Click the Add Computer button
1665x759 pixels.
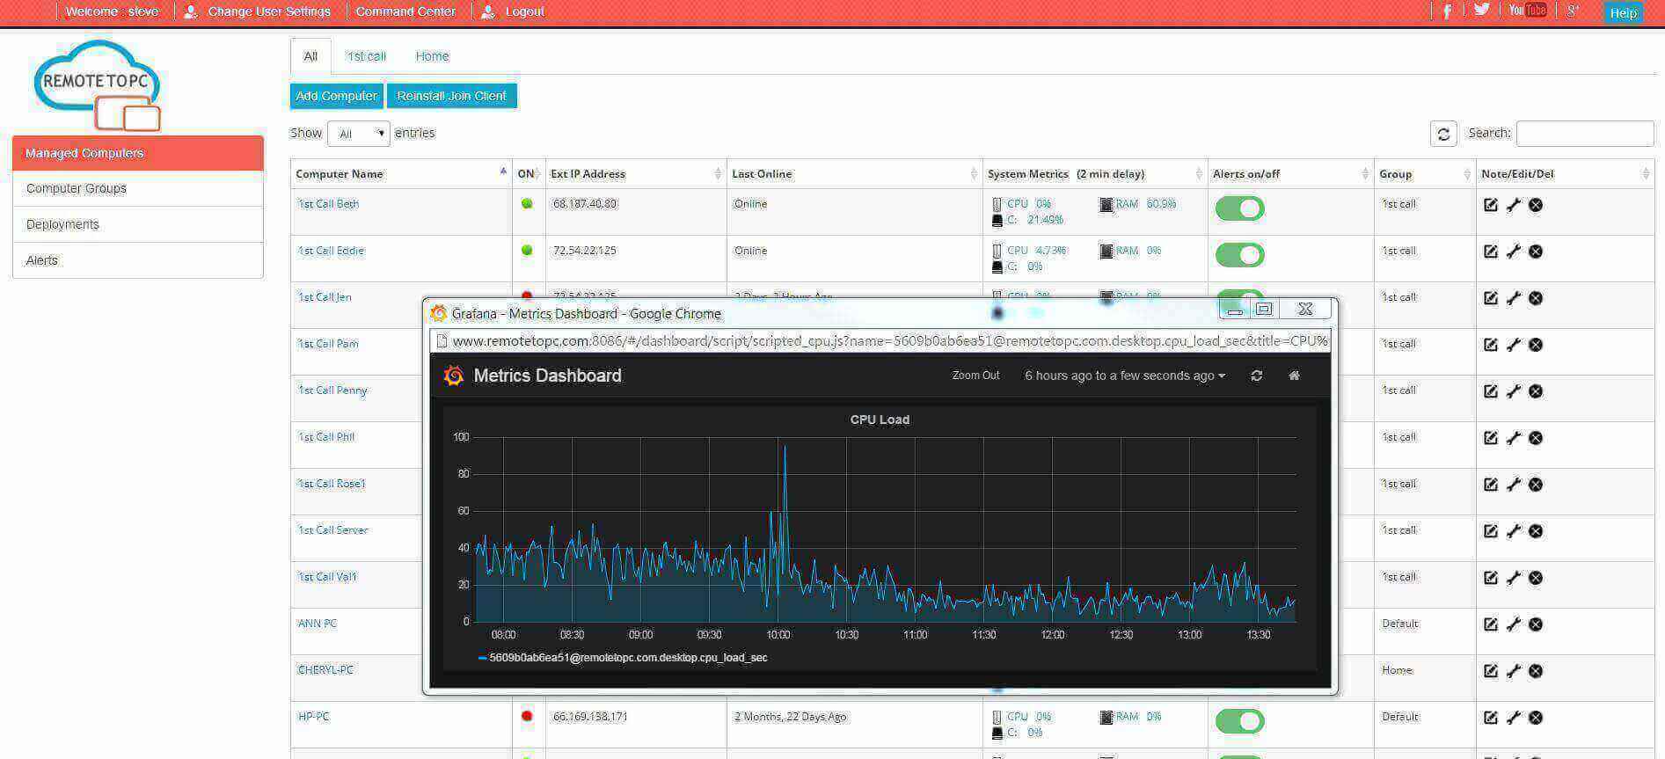tap(336, 96)
